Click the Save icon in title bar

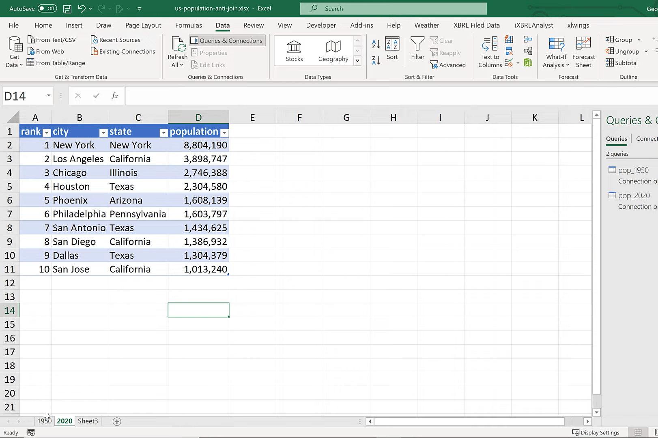67,9
